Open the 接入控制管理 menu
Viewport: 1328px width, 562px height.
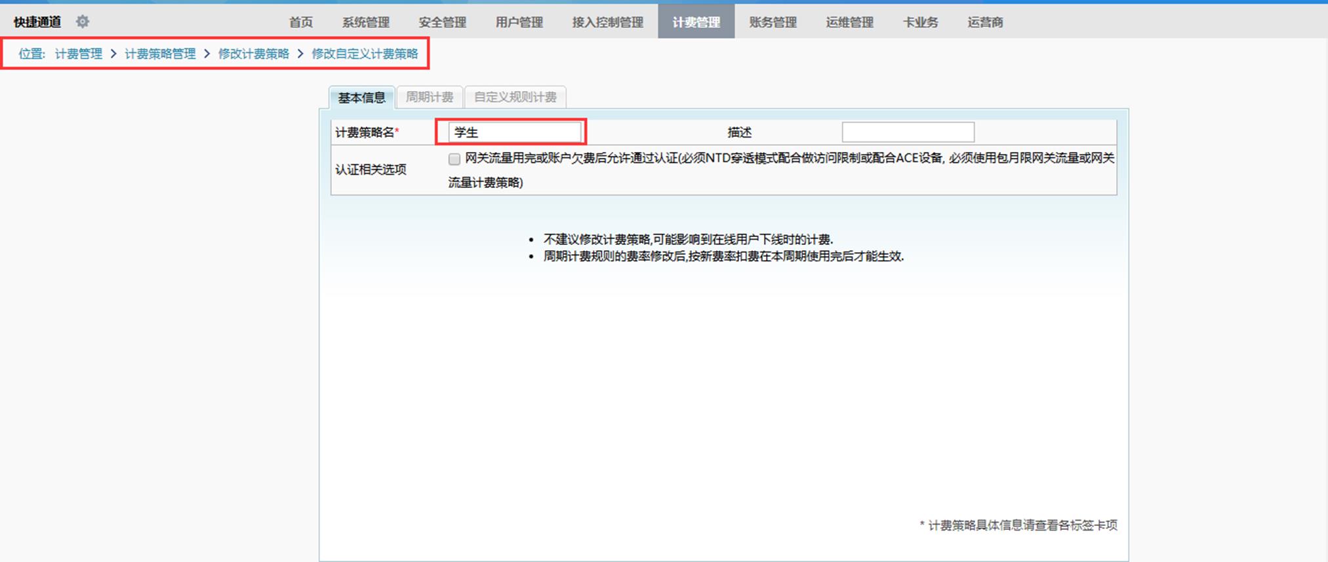tap(607, 22)
